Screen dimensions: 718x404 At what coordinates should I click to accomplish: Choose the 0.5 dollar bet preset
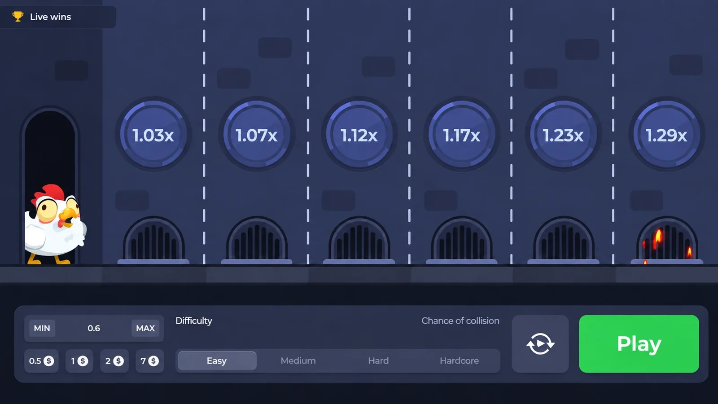point(41,361)
